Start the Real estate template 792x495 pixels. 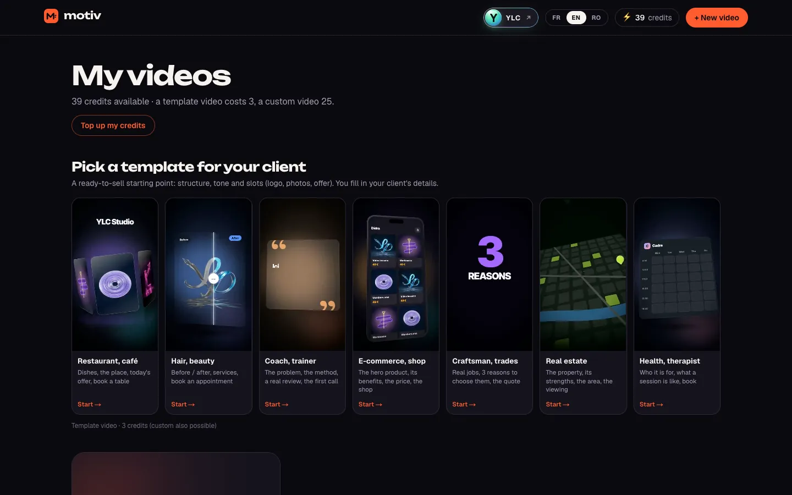pos(558,404)
